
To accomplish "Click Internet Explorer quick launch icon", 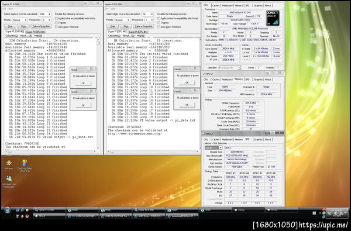I will [x=22, y=210].
